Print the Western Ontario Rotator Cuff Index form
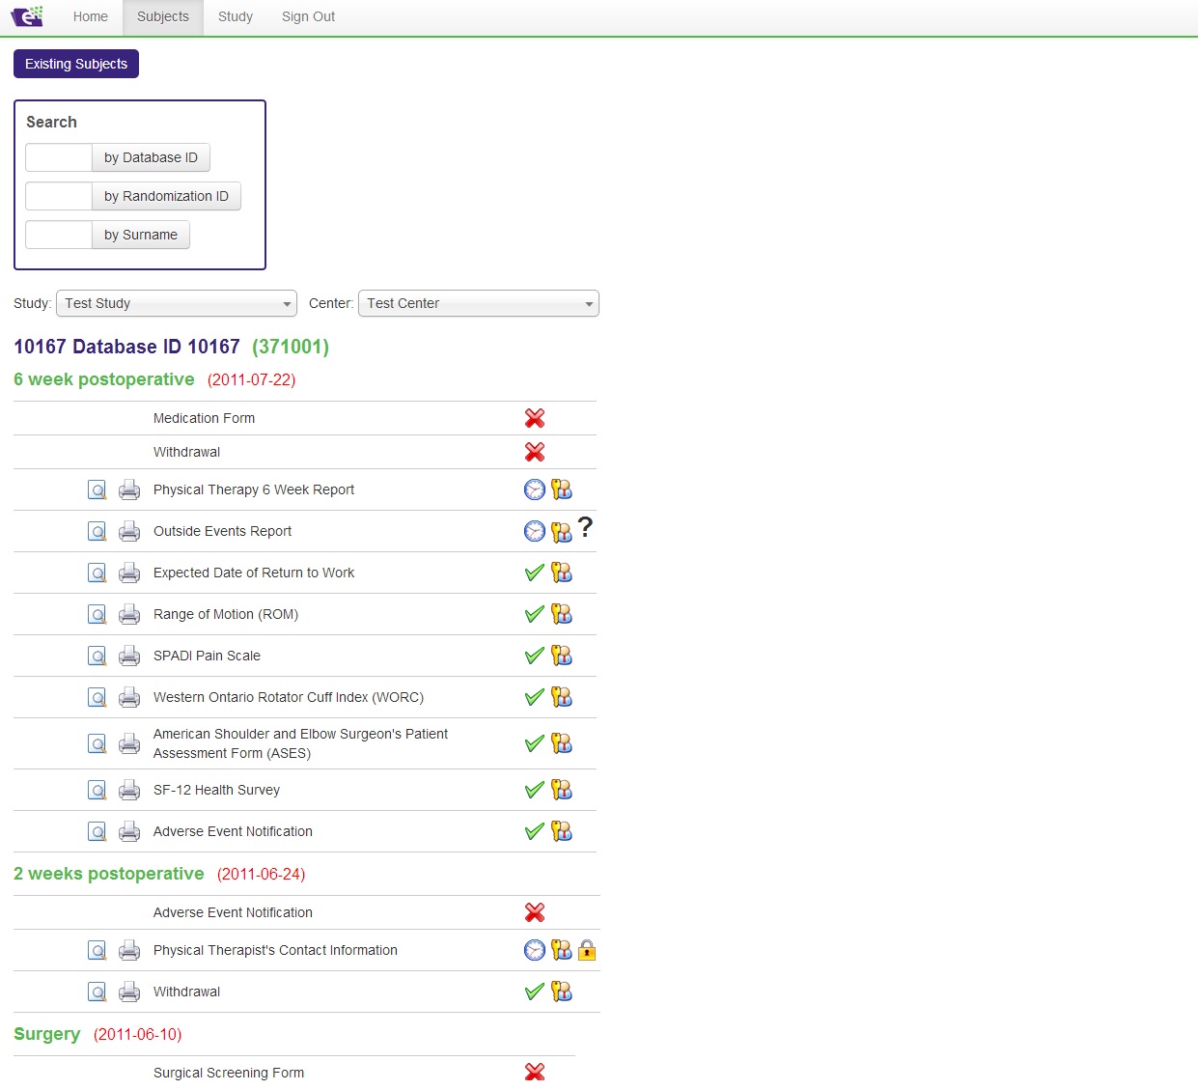 129,698
